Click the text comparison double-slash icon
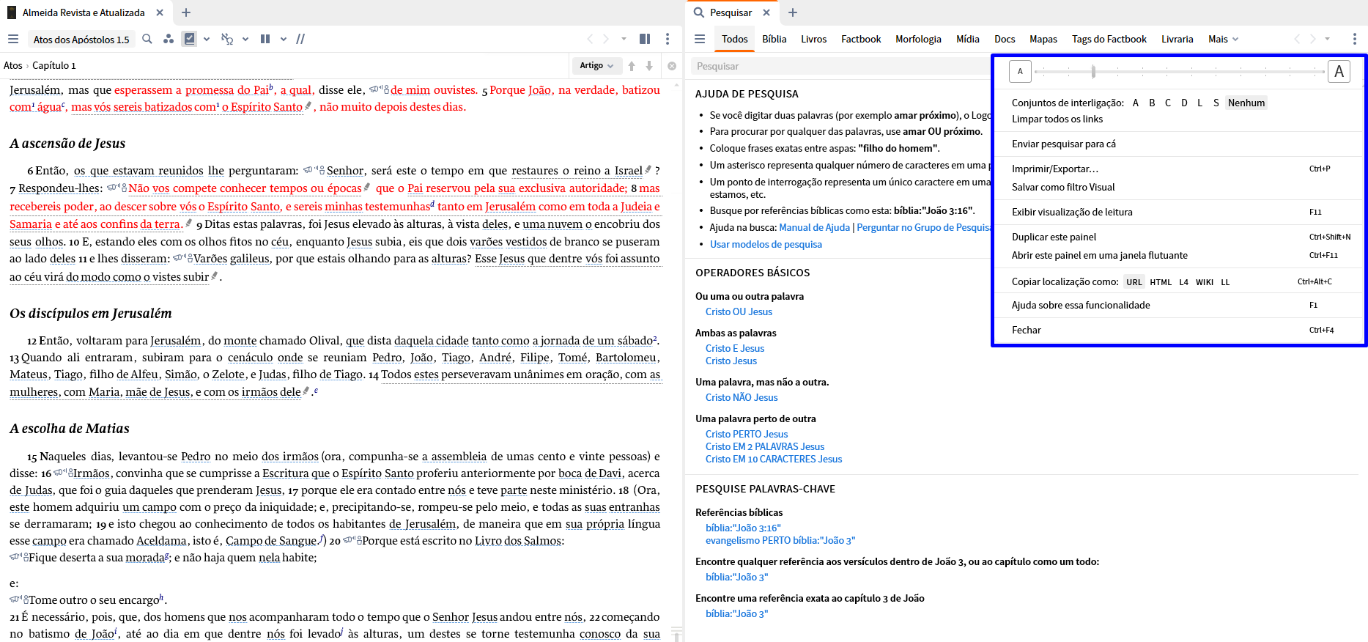1368x642 pixels. pos(300,39)
